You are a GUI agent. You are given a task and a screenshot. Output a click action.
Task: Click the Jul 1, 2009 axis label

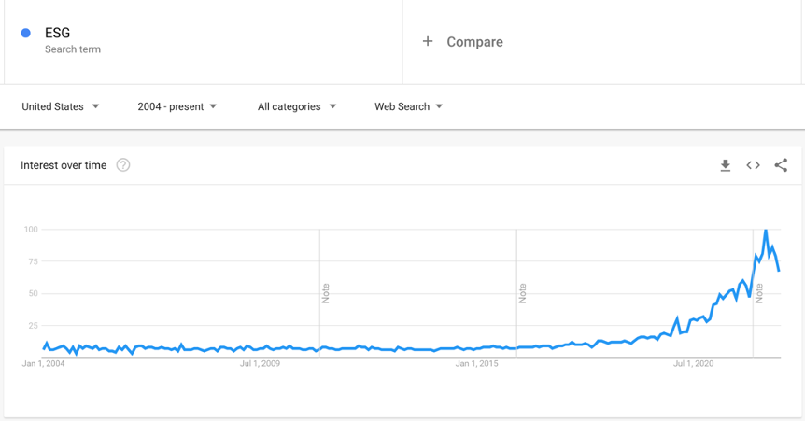(x=260, y=363)
